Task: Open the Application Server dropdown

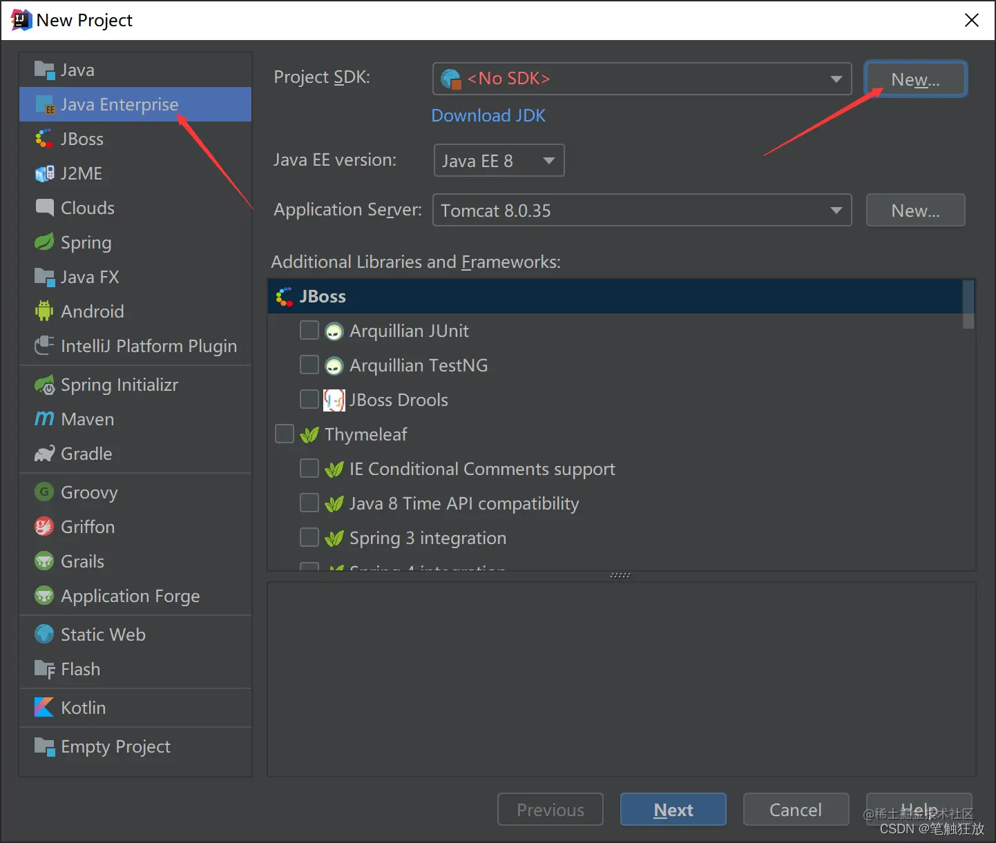Action: (x=642, y=210)
